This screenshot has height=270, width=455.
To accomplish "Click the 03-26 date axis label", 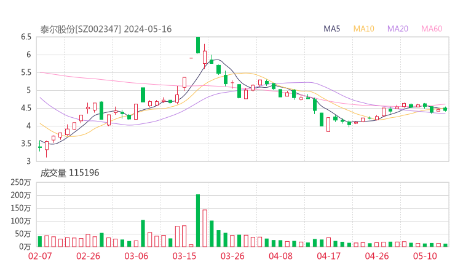I will point(232,256).
